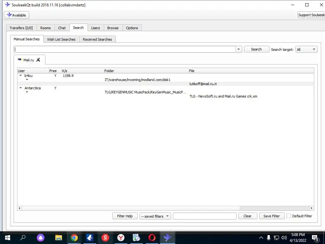
Task: Collapse the b4icu user row
Action: [21, 76]
